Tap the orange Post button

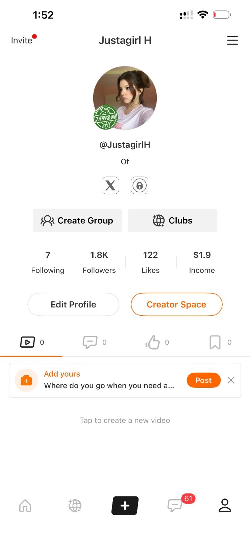(x=204, y=380)
